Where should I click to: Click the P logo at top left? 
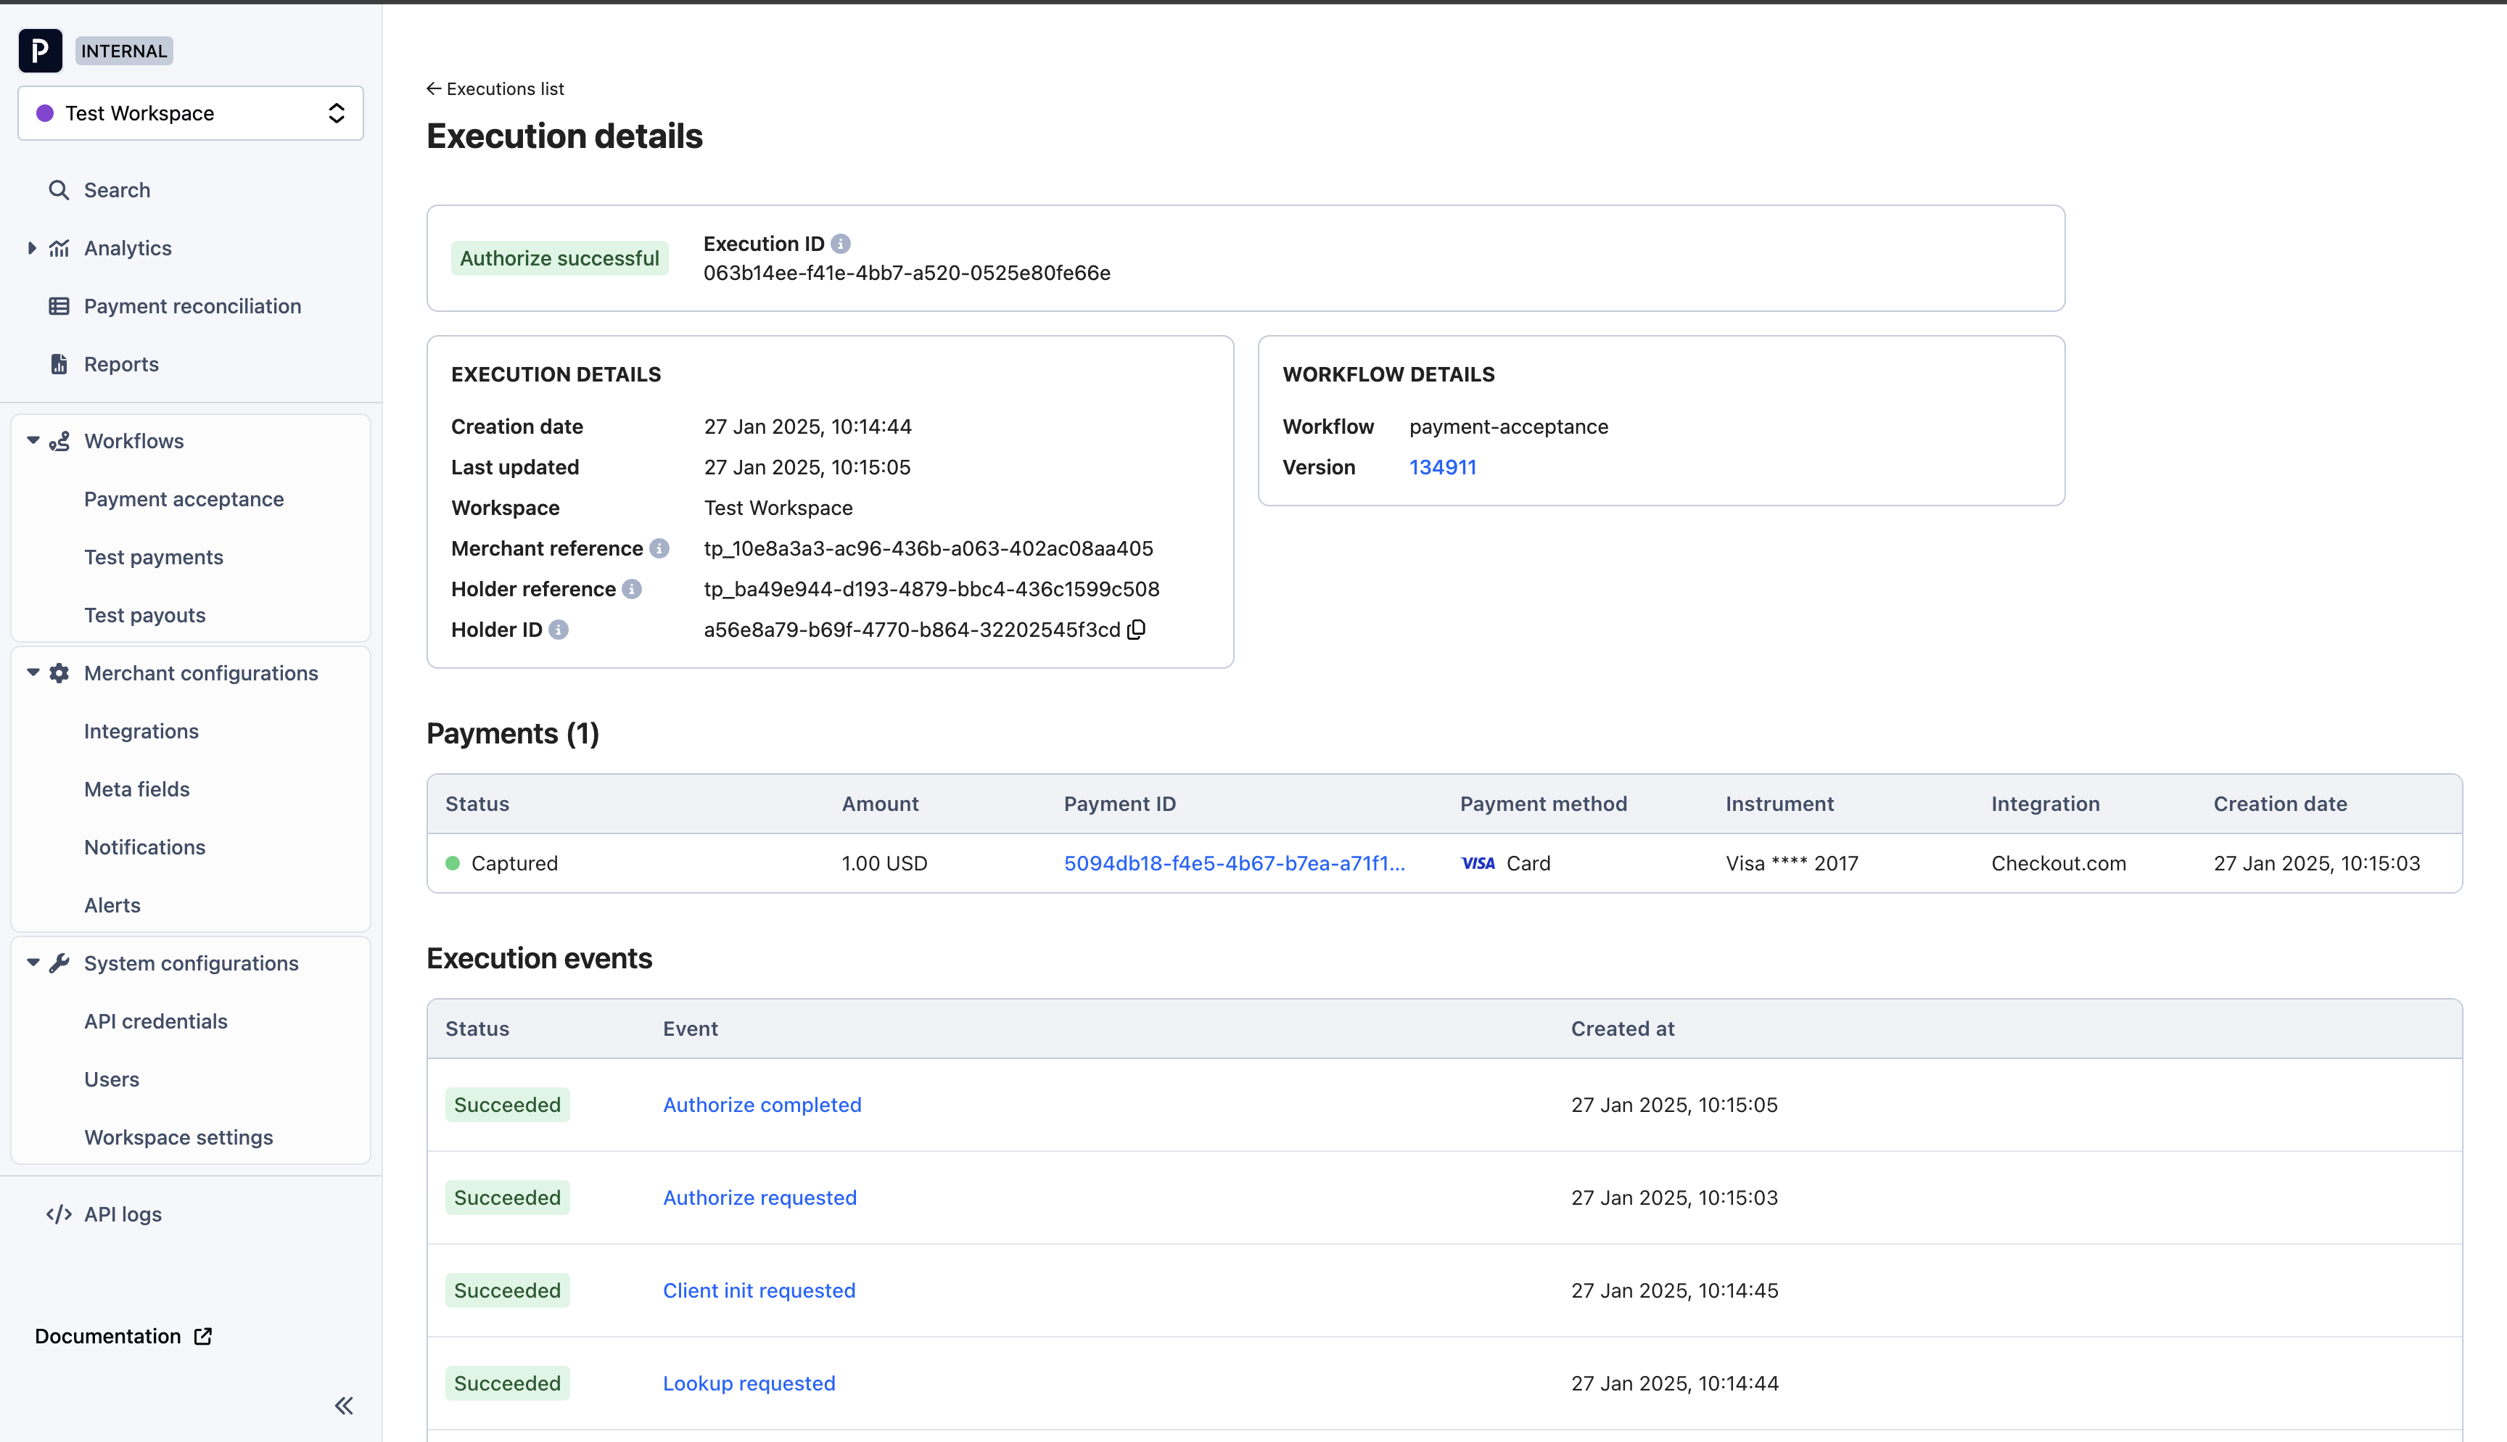pos(41,51)
